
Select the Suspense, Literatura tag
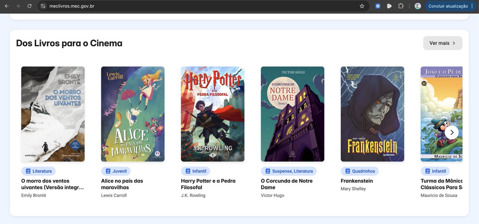click(289, 171)
